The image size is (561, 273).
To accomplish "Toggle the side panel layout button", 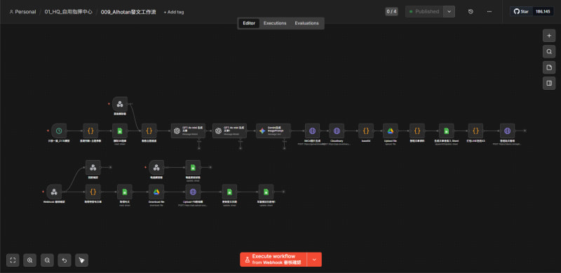I will (549, 83).
